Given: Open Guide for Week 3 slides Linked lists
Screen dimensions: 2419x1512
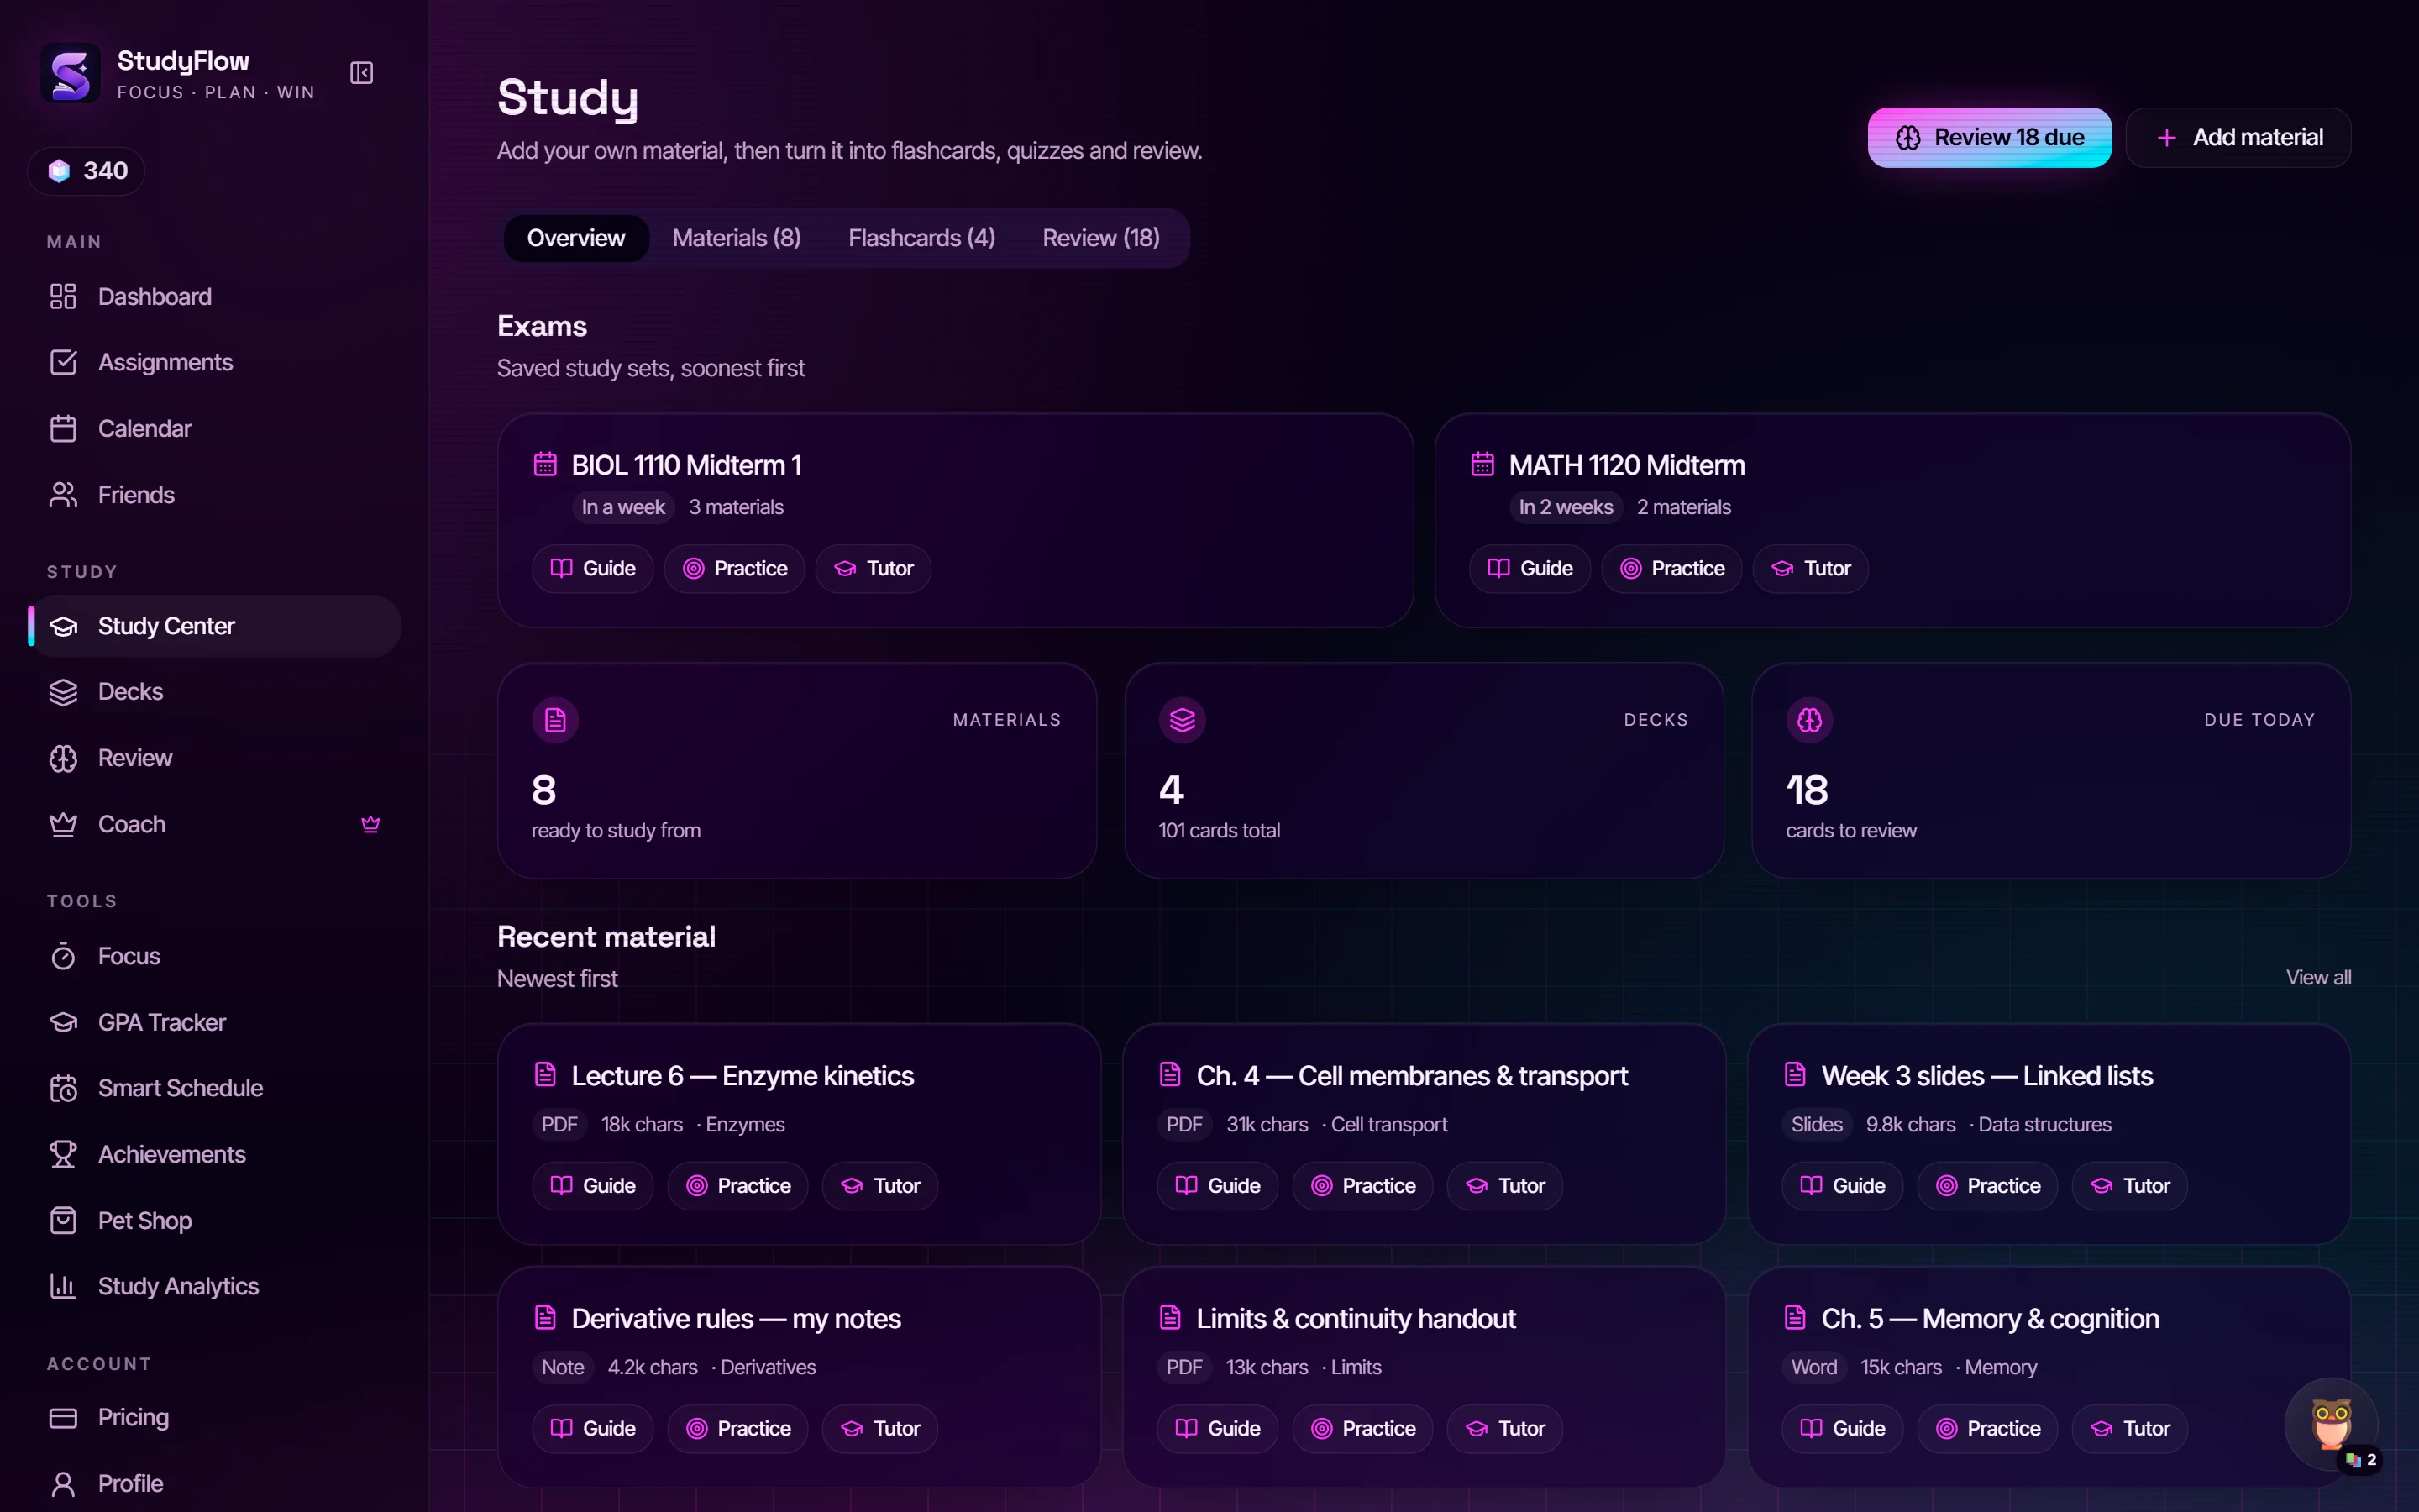Looking at the screenshot, I should click(1842, 1186).
